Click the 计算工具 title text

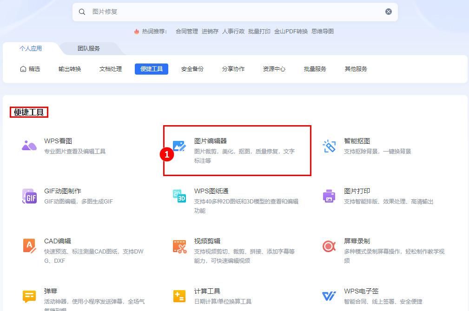(x=207, y=291)
